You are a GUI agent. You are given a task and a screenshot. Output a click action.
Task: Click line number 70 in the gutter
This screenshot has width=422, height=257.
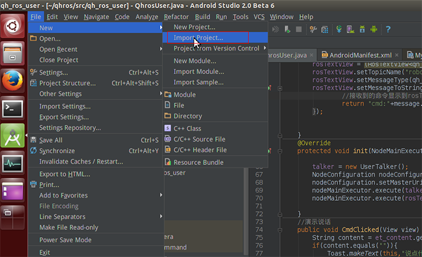click(259, 198)
